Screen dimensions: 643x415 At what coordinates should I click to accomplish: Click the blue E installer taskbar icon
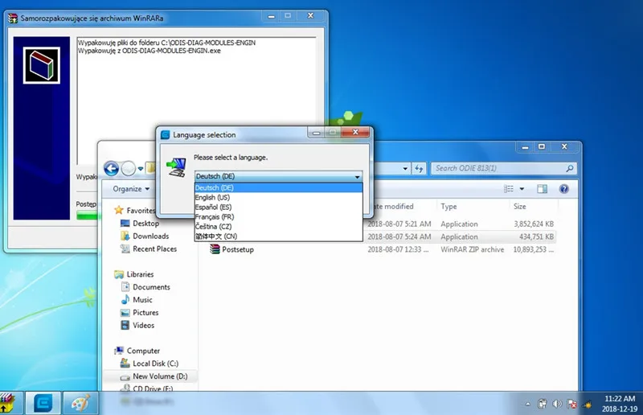point(43,403)
